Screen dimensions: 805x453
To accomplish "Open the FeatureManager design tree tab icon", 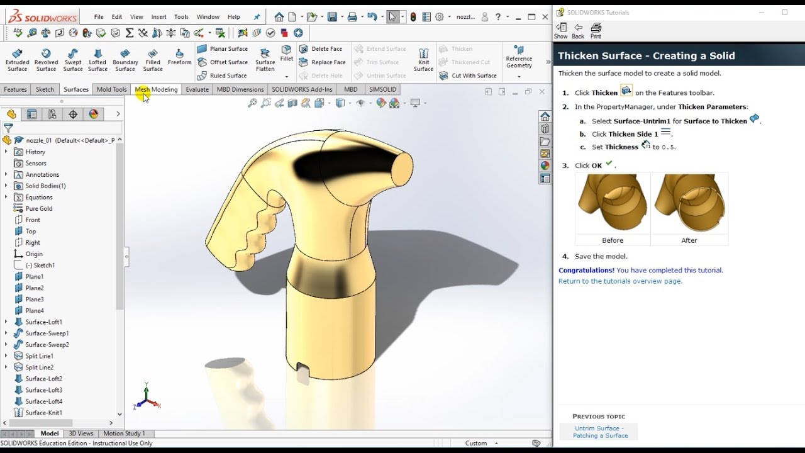I will tap(11, 114).
